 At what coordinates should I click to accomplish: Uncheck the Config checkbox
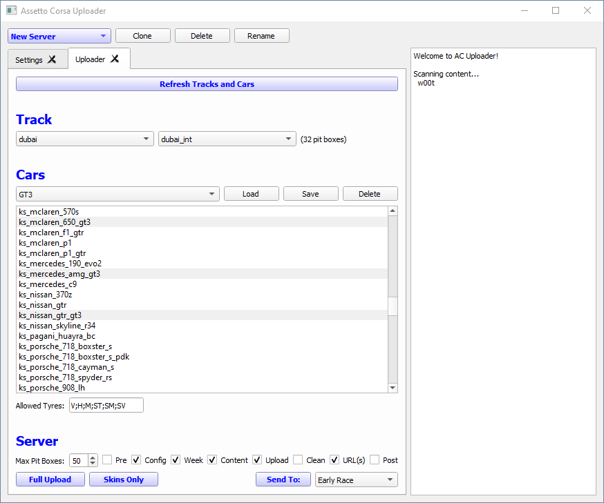point(136,460)
